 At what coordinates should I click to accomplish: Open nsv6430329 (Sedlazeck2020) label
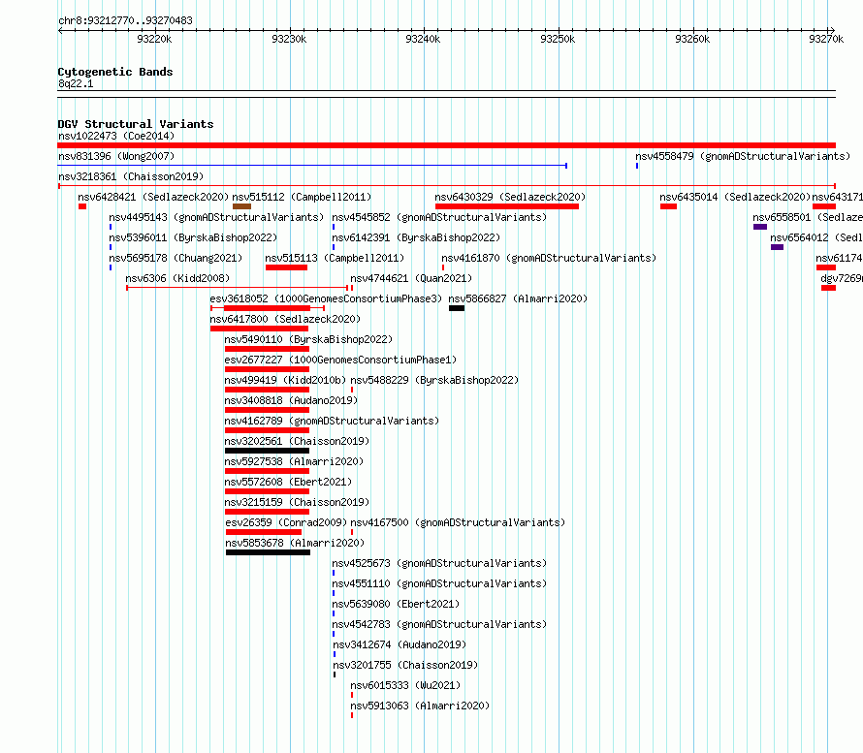[510, 197]
